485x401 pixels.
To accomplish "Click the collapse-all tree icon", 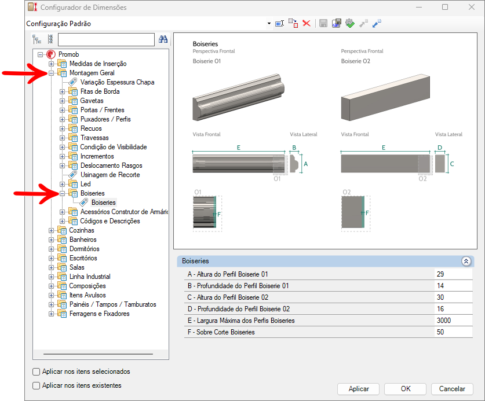I will [50, 39].
